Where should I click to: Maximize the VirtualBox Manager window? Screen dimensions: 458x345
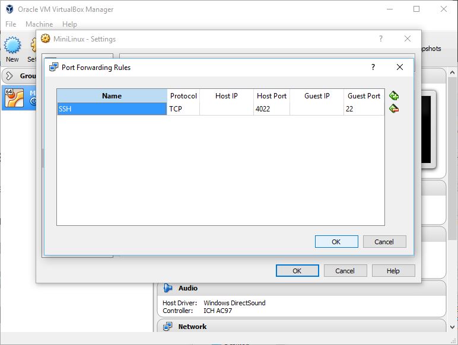coord(416,9)
